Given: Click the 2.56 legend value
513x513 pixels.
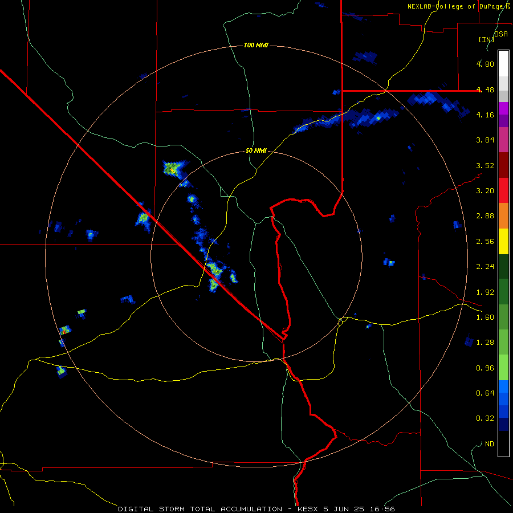Looking at the screenshot, I should pos(485,242).
